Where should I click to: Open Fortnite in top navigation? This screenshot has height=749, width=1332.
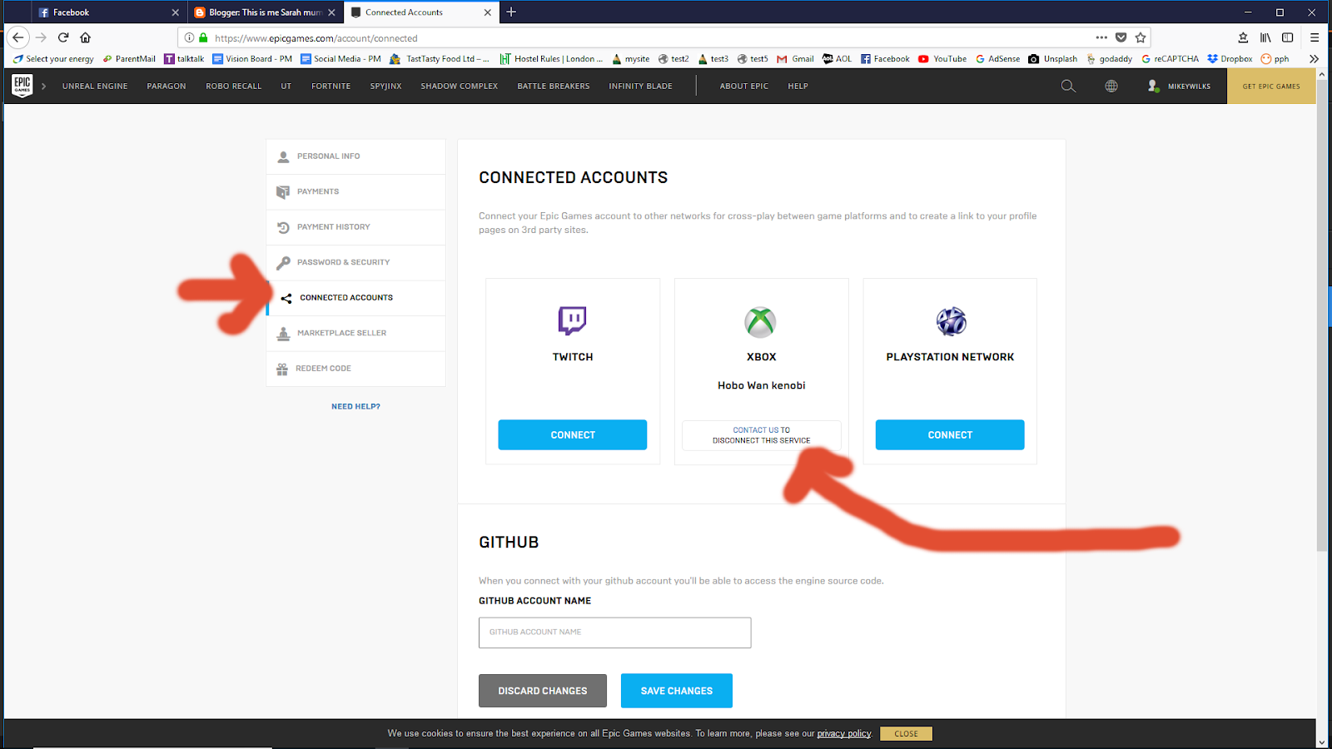[331, 86]
